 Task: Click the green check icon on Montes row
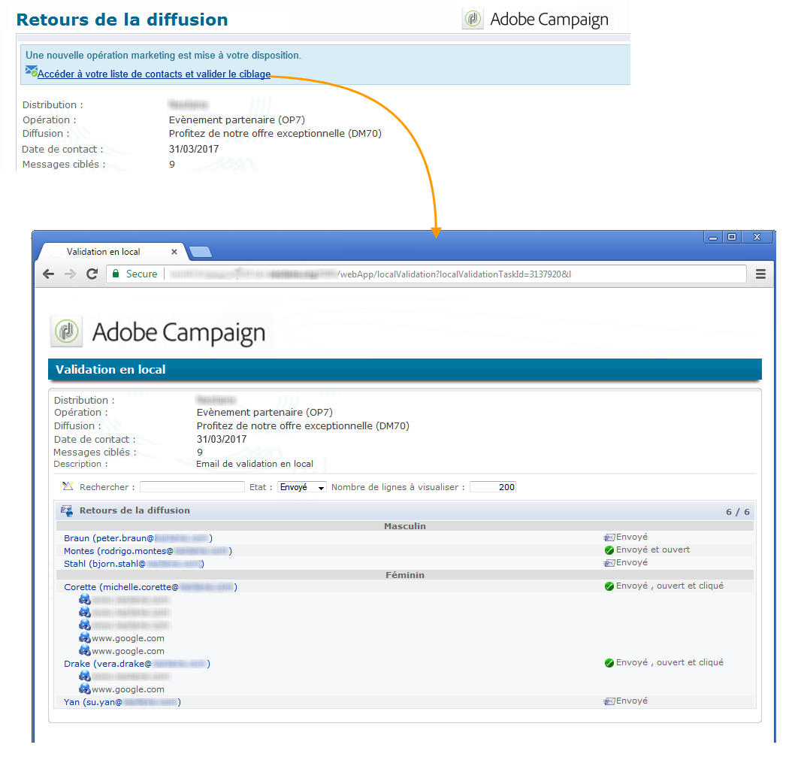609,549
